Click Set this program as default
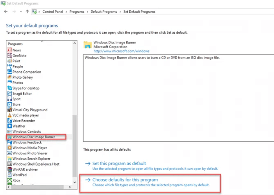Screen dimensions: 274x195 [x=119, y=163]
